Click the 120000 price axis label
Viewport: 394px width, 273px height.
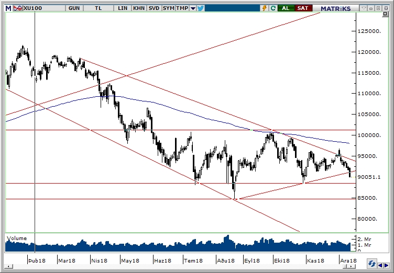click(x=369, y=52)
